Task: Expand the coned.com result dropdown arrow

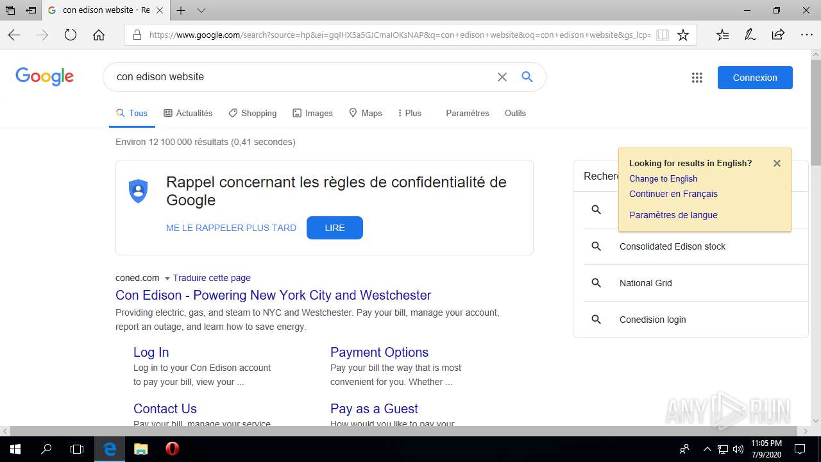Action: pyautogui.click(x=167, y=278)
